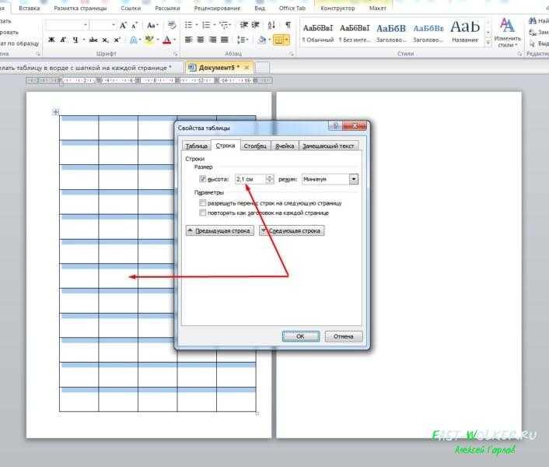Open the line spacing dropdown
This screenshot has width=549, height=467.
(243, 40)
